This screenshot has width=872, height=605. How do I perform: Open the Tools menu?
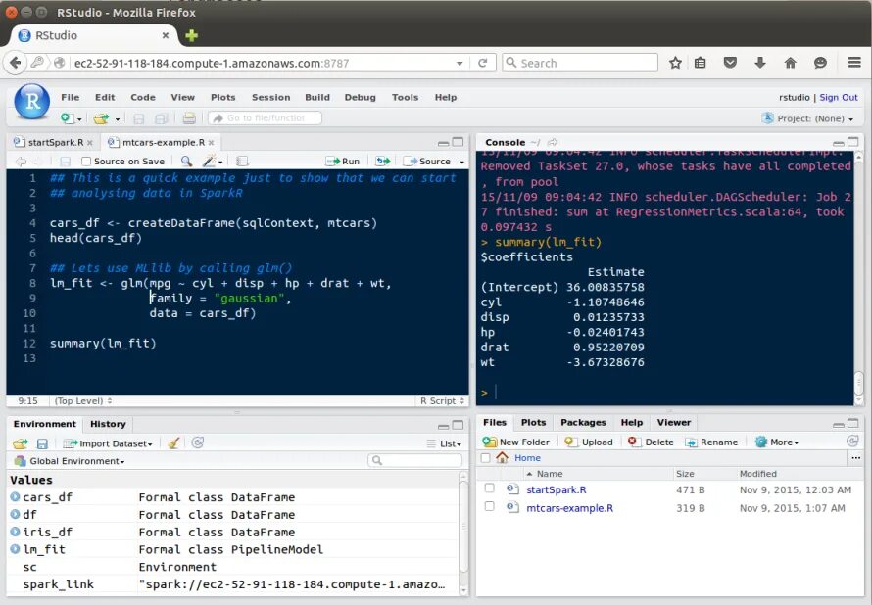[x=405, y=97]
